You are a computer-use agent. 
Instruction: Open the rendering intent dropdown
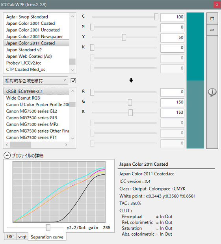[x=35, y=80]
